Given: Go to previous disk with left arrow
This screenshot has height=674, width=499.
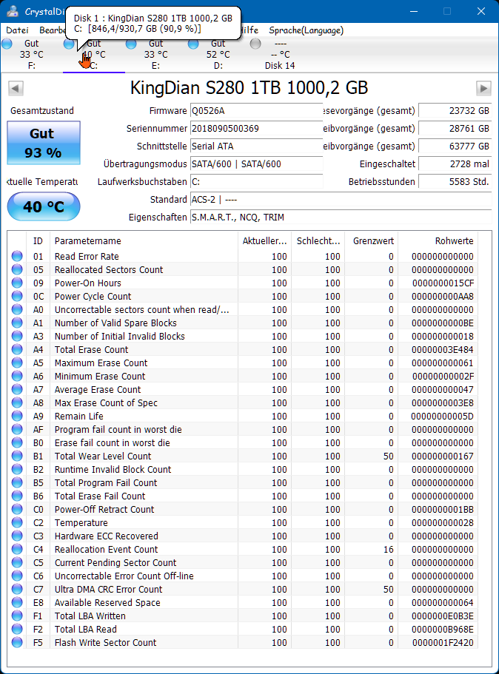Looking at the screenshot, I should pos(16,89).
